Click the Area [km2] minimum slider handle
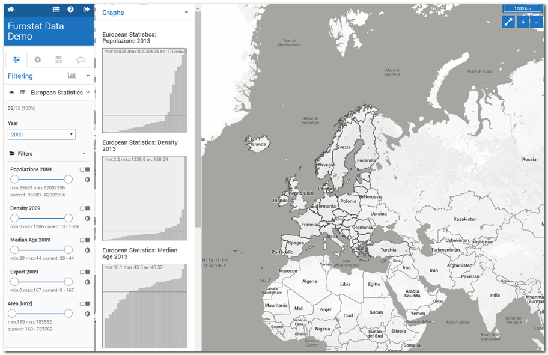 pos(12,314)
